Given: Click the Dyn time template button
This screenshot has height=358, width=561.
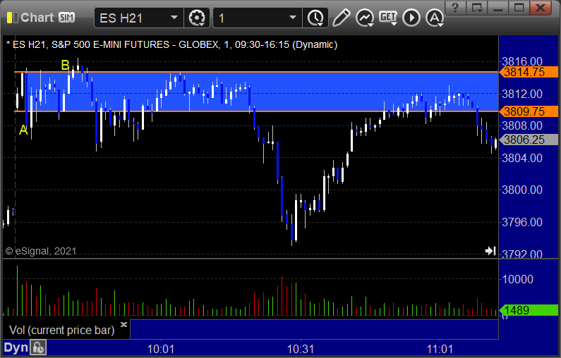Looking at the screenshot, I should pyautogui.click(x=16, y=347).
